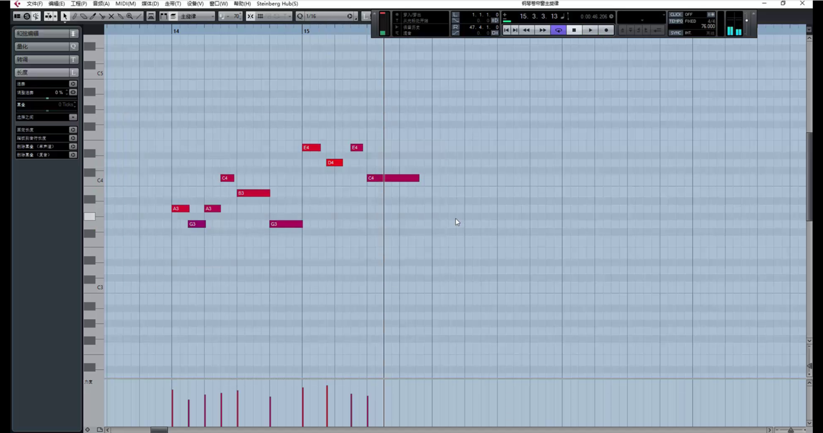
Task: Toggle the Snap on/off button
Action: click(x=250, y=16)
